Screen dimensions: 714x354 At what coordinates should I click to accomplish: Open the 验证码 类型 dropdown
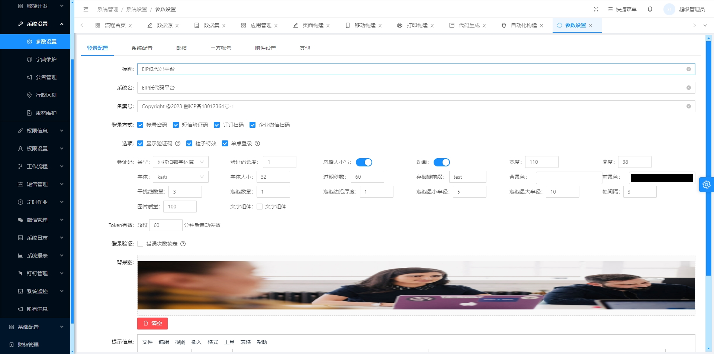(180, 162)
